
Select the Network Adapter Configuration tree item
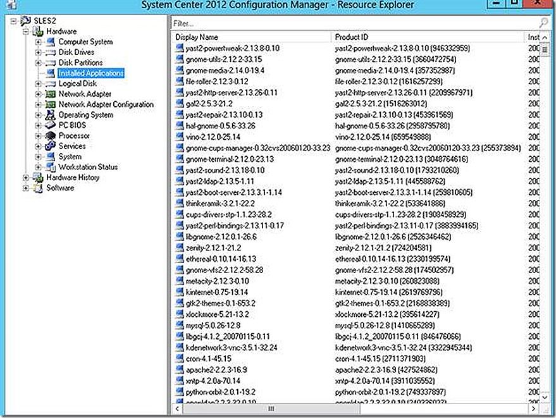(x=106, y=104)
